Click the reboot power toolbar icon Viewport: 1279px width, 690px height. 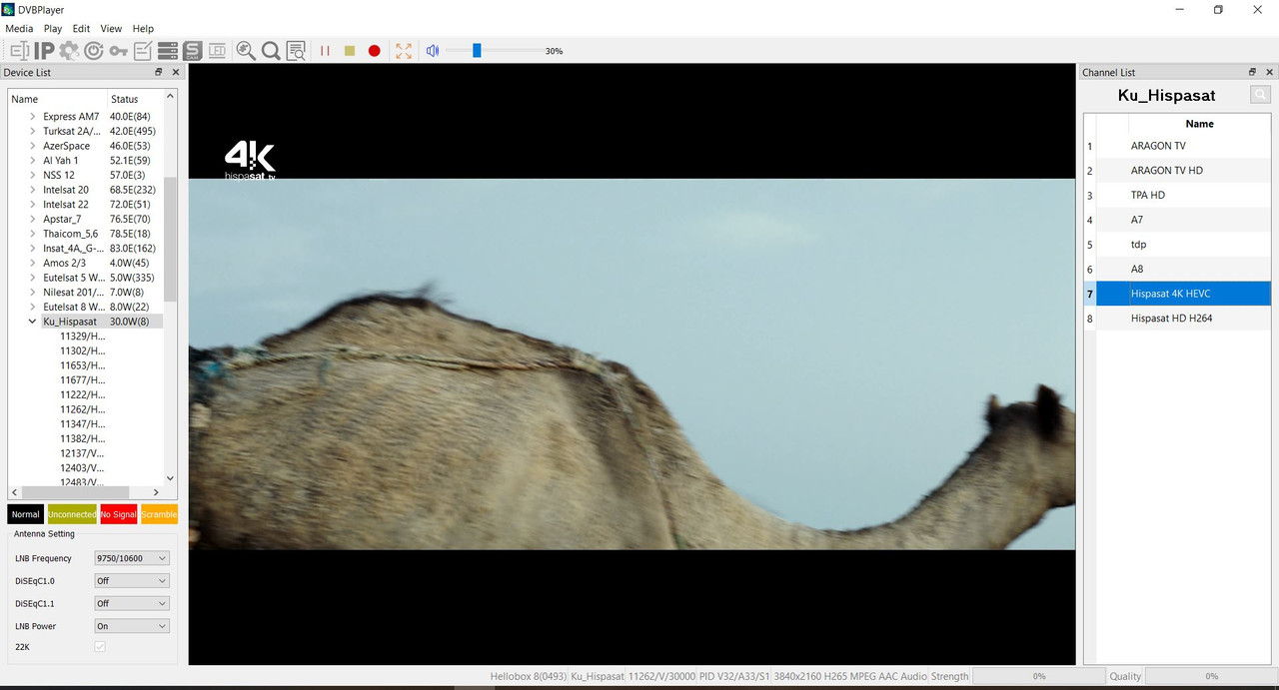click(94, 51)
